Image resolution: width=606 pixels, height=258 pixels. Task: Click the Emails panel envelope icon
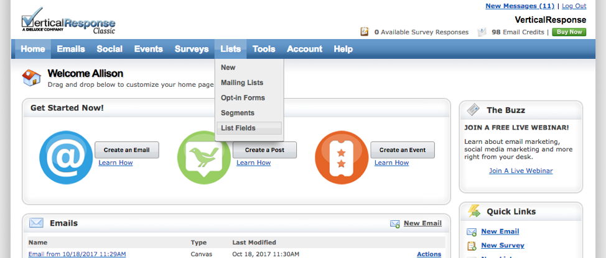click(36, 223)
